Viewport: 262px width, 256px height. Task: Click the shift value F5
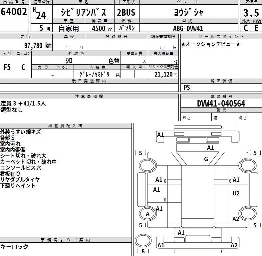click(x=7, y=67)
